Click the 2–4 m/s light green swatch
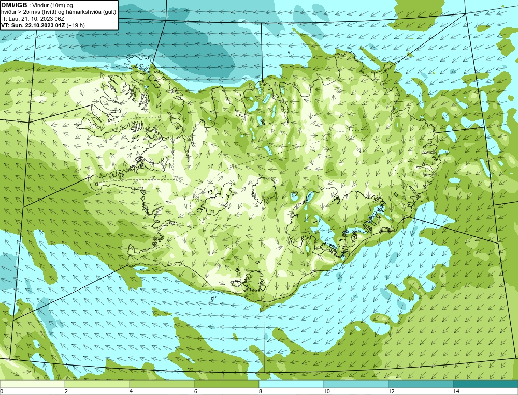This screenshot has width=518, height=395. click(97, 384)
